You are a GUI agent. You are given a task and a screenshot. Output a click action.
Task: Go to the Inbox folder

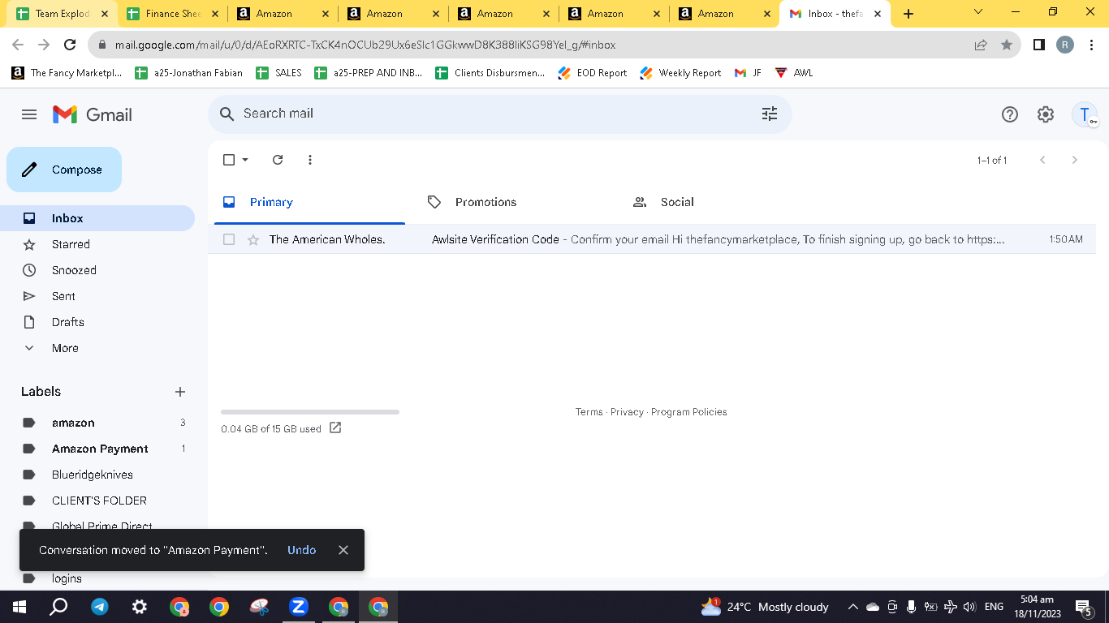coord(97,218)
